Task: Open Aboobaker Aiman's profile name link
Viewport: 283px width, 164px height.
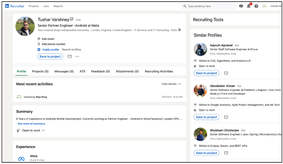Action: coord(222,86)
